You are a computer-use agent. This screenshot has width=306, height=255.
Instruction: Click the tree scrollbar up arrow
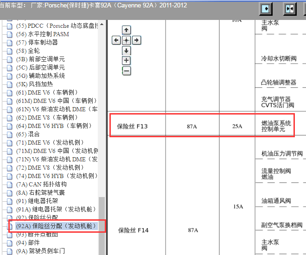click(x=102, y=25)
